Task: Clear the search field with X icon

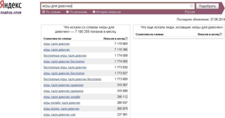Action: [x=191, y=6]
